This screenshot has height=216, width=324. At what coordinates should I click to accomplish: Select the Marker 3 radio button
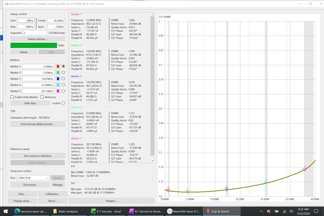(63, 79)
